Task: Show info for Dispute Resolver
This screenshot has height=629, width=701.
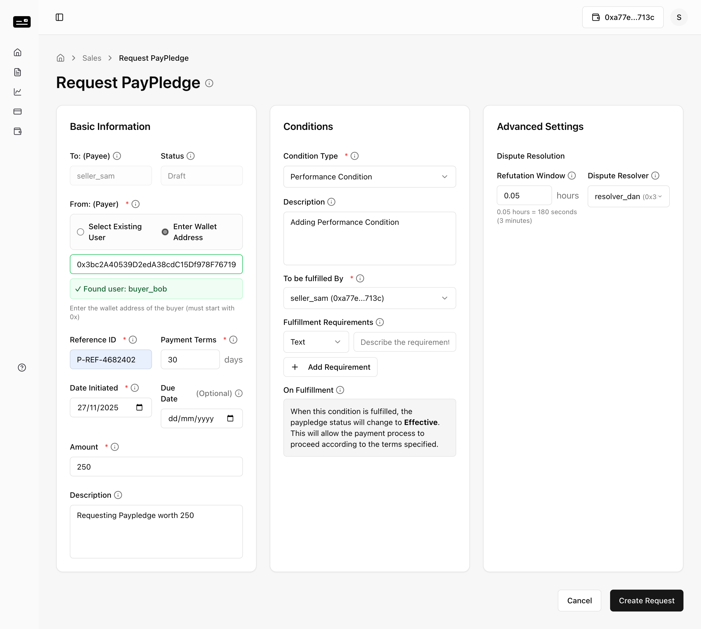Action: [x=655, y=176]
